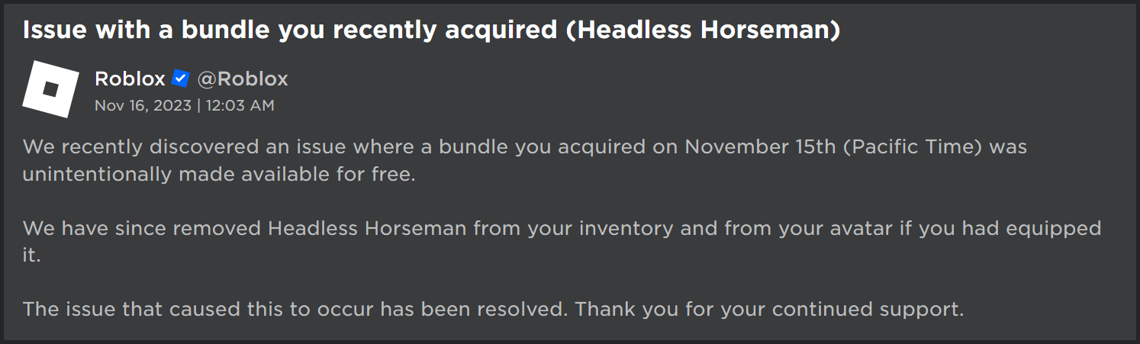1140x344 pixels.
Task: Click the @Roblox username handle
Action: tap(243, 79)
